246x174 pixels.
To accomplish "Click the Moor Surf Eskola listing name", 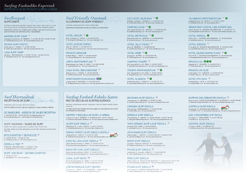I will tap(138, 141).
